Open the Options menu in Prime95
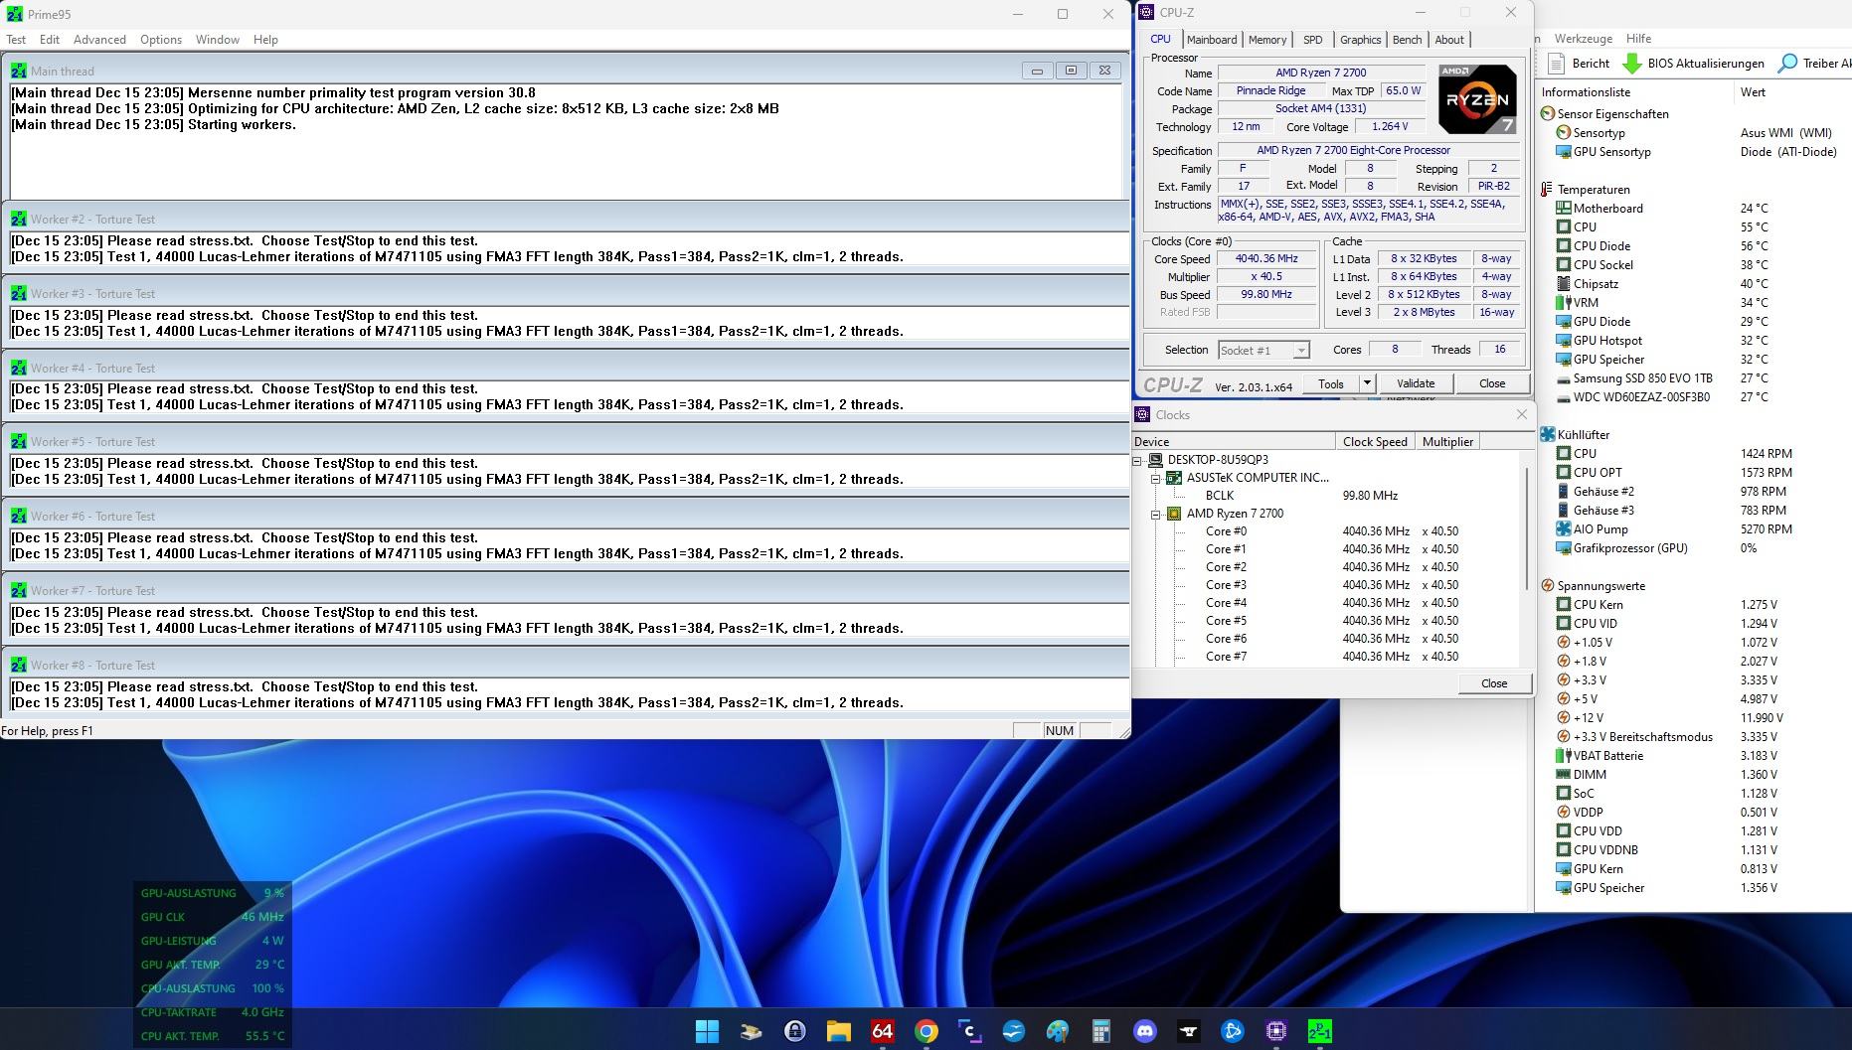1852x1050 pixels. (x=161, y=40)
